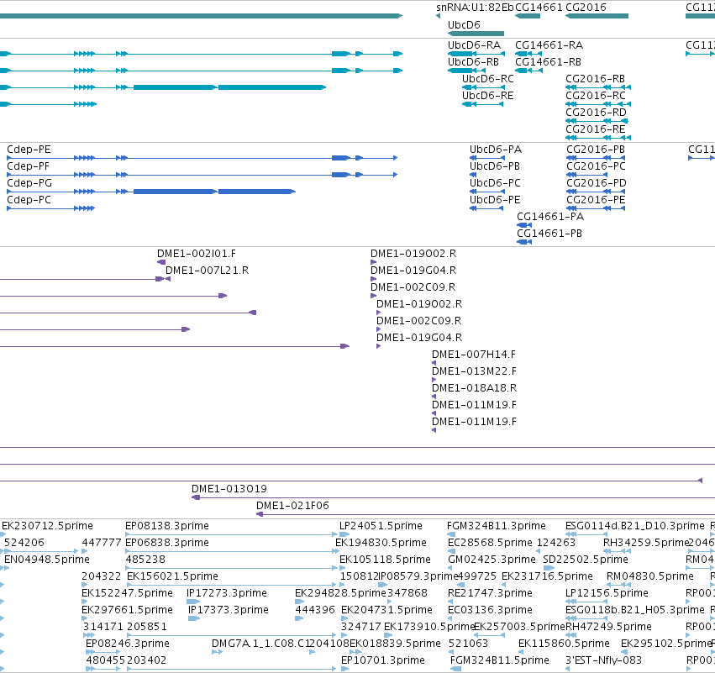Open the CG2016-PD feature
This screenshot has width=715, height=673.
[597, 183]
